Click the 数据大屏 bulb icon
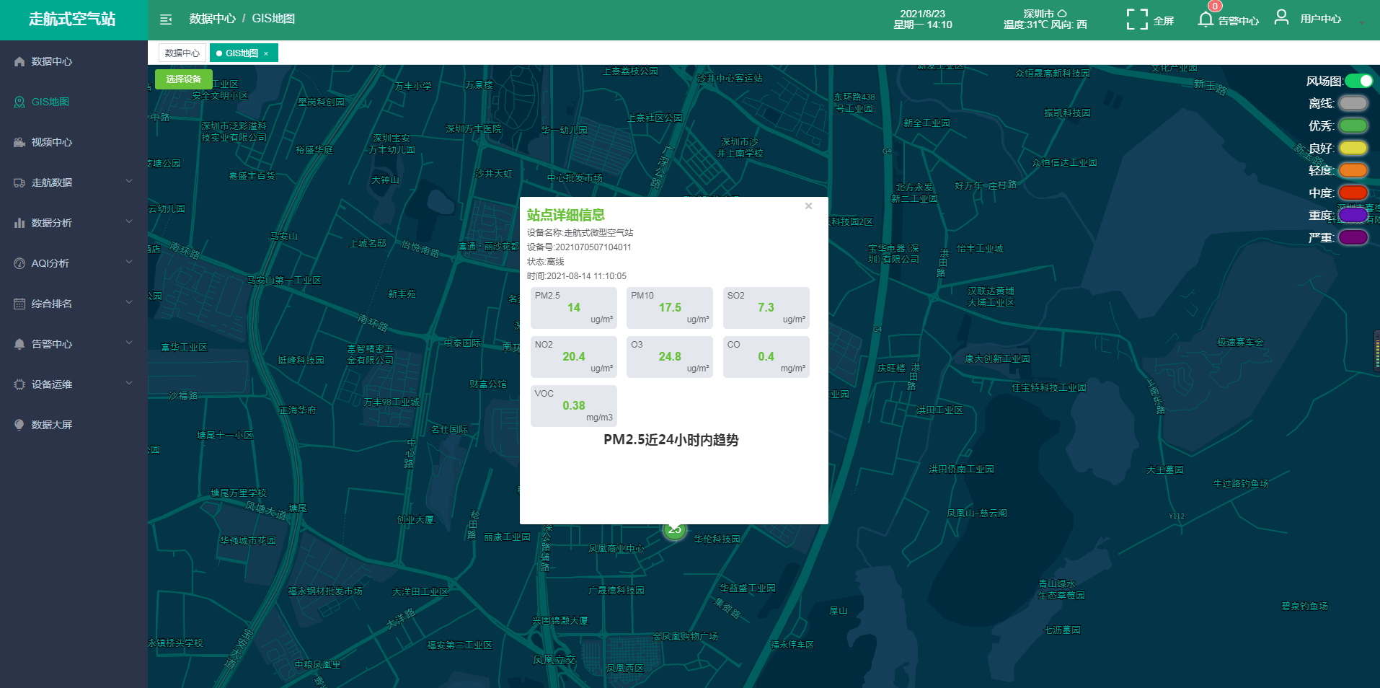Image resolution: width=1380 pixels, height=688 pixels. coord(19,425)
